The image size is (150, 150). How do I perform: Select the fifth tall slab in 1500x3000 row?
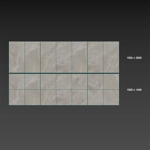coord(79,57)
